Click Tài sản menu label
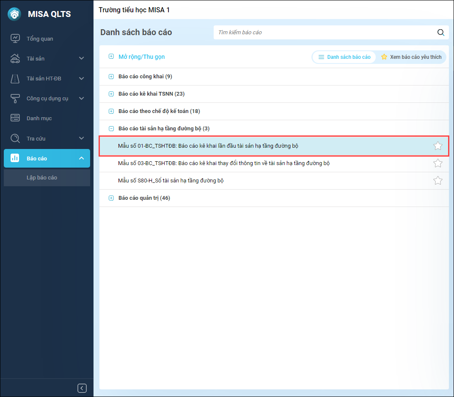 point(36,58)
